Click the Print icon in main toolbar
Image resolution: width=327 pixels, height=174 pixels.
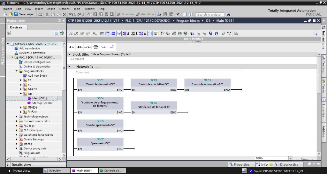pyautogui.click(x=40, y=14)
